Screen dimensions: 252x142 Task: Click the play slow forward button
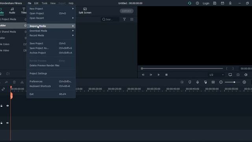[151, 75]
